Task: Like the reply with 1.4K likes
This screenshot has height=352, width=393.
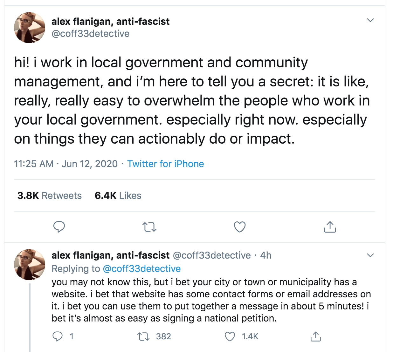Action: coord(230,336)
